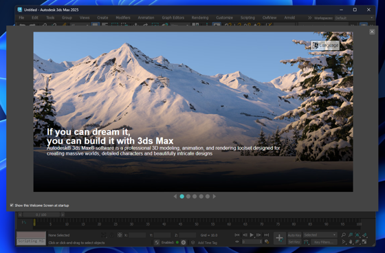Open the Customize menu

coord(224,18)
